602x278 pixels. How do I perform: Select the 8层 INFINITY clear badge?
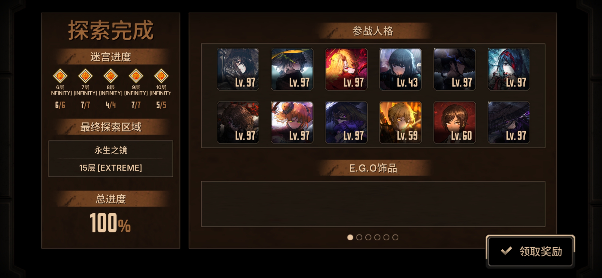tap(111, 76)
